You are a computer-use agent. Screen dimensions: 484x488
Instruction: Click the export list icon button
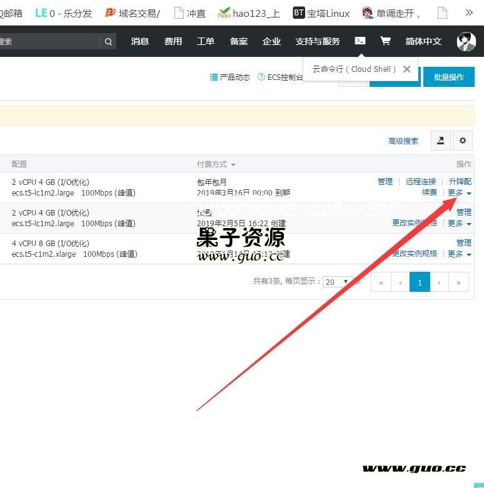pos(441,141)
